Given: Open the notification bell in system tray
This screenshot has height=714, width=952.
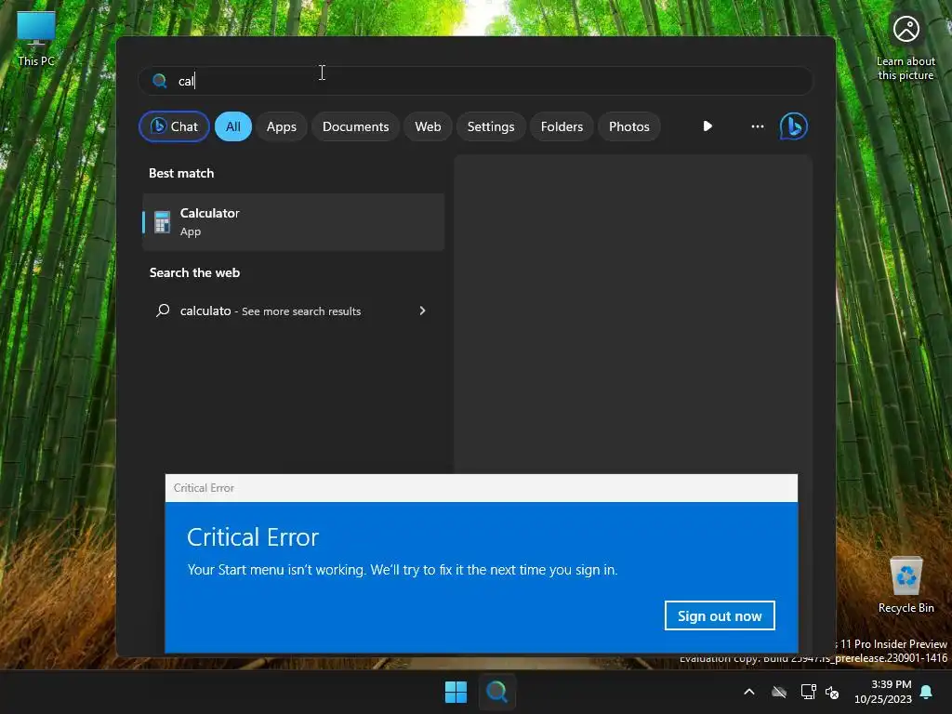Looking at the screenshot, I should [x=927, y=692].
